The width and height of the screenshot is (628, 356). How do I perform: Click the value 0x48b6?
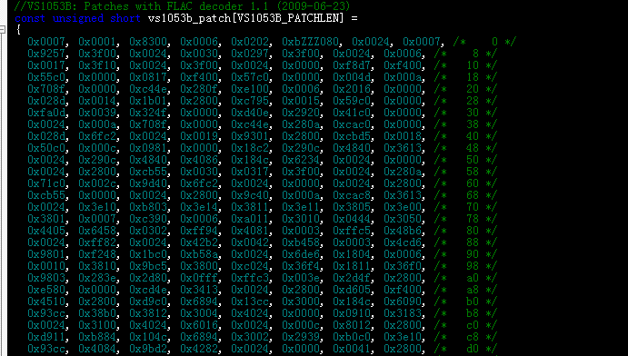[x=403, y=231]
